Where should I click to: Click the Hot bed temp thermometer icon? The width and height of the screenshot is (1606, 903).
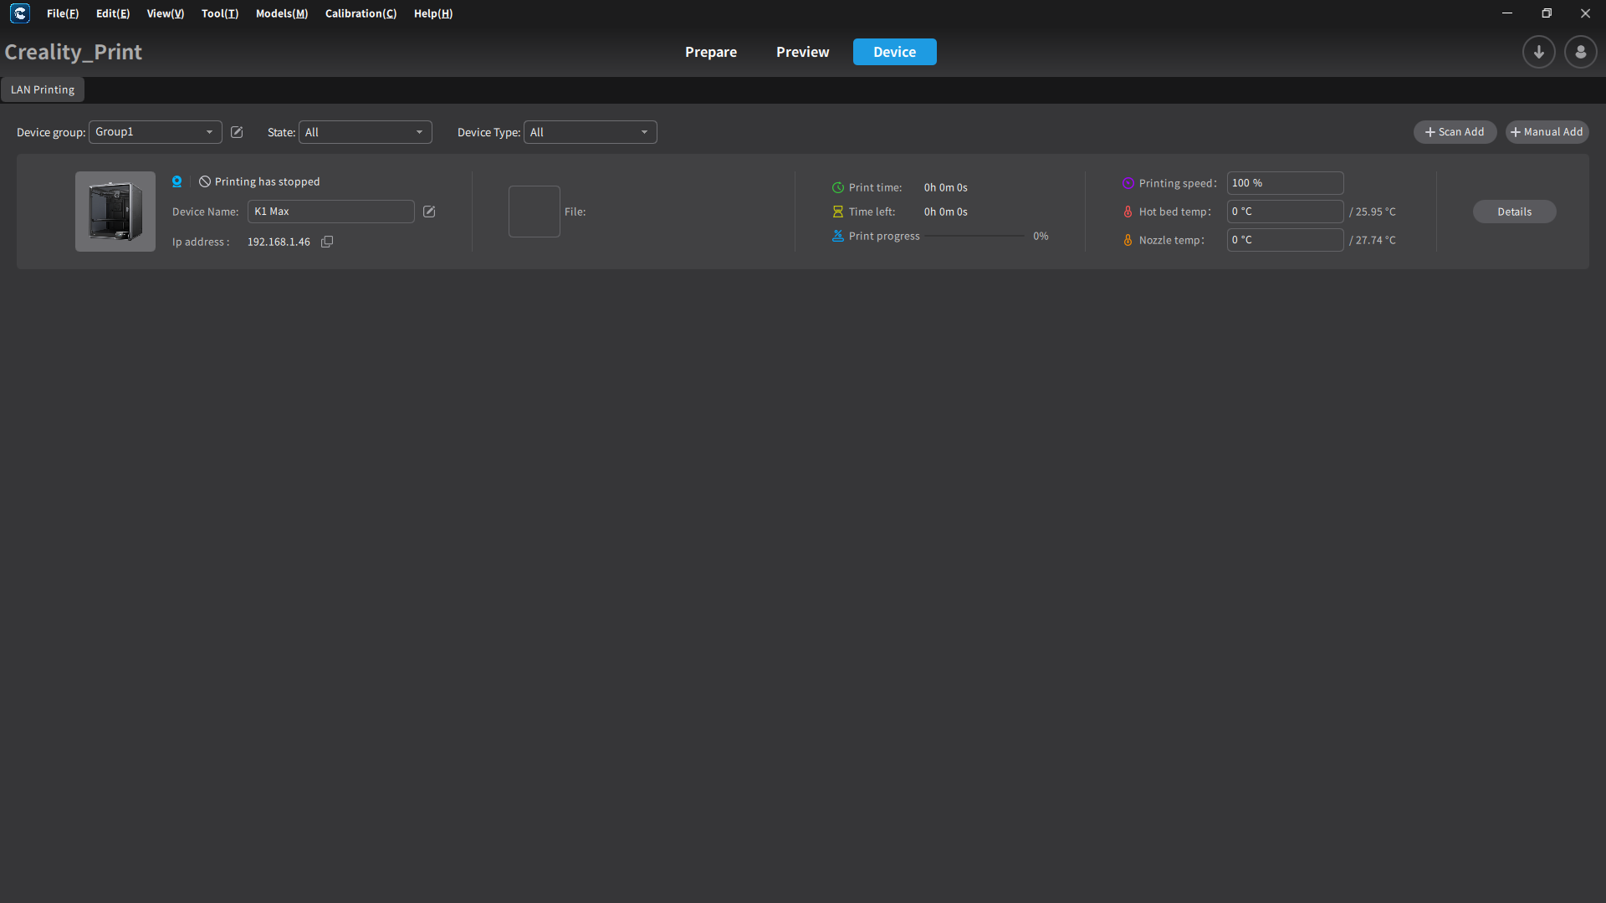click(1128, 212)
